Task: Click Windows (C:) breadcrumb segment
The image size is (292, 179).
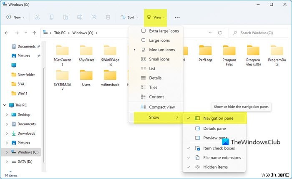Action: click(83, 33)
